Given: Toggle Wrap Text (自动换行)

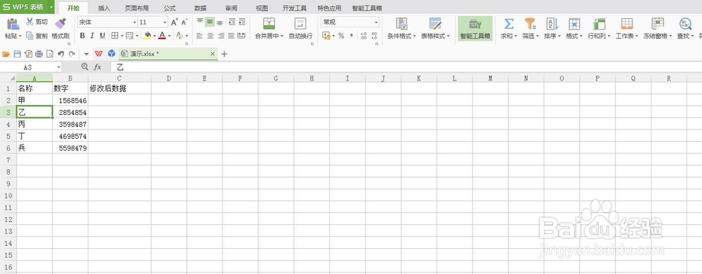Looking at the screenshot, I should (300, 29).
